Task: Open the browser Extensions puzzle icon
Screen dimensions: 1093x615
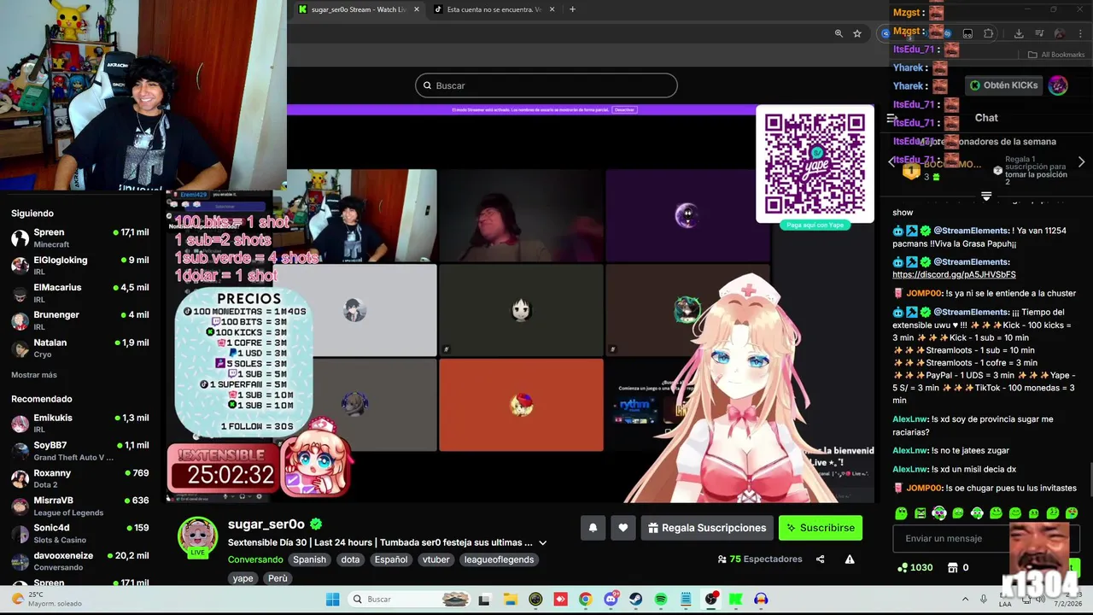Action: click(x=989, y=33)
